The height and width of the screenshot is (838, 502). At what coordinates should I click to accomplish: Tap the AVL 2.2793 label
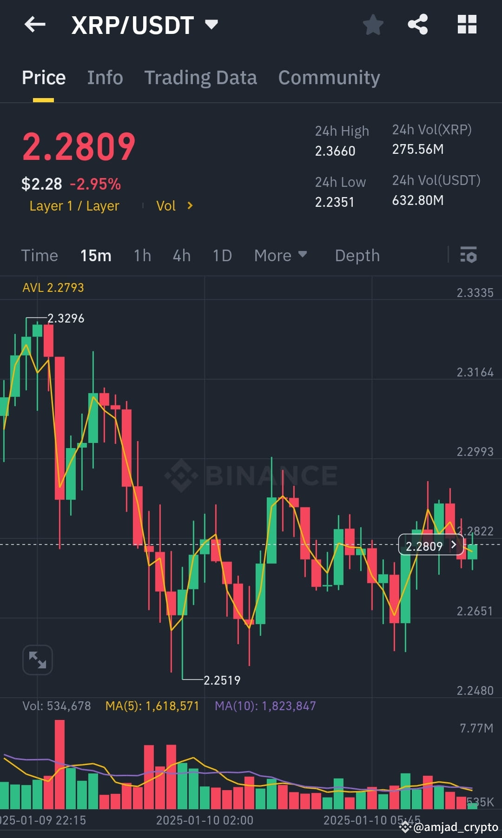(53, 288)
